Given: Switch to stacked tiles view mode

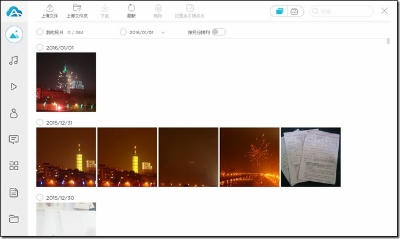Looking at the screenshot, I should click(280, 11).
